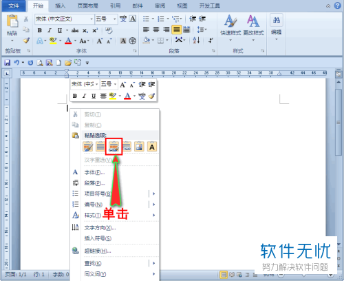Toggle Bold in the ribbon font group
Screen dimensions: 344x281
point(39,30)
